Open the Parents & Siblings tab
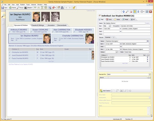This screenshot has width=154, height=121. (x=37, y=25)
